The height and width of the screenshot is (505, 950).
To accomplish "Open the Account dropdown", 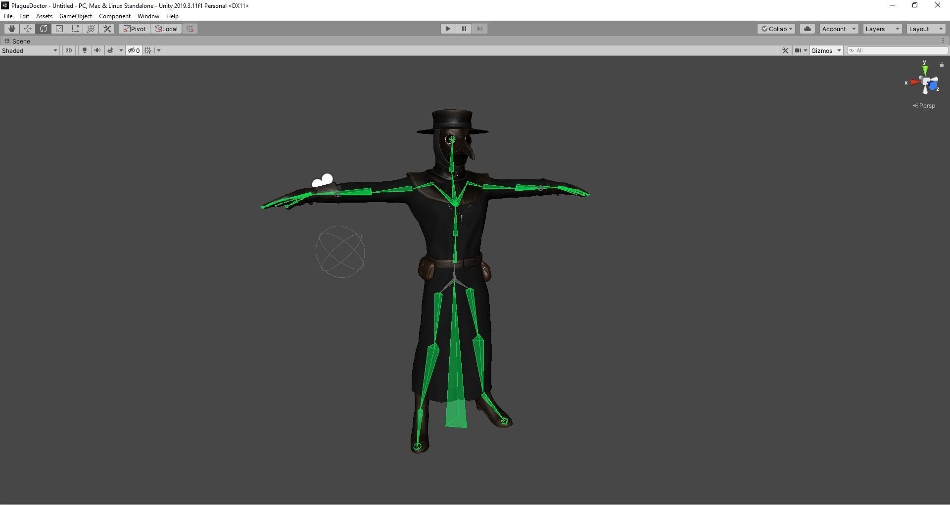I will 839,29.
